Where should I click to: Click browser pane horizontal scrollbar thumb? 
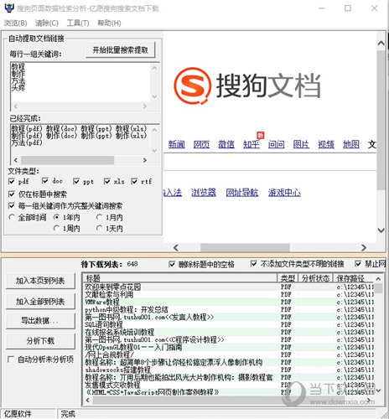click(x=245, y=247)
